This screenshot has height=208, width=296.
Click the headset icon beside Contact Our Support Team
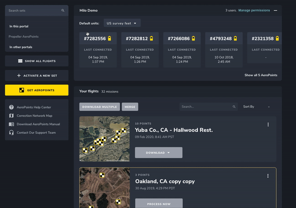pos(11,133)
